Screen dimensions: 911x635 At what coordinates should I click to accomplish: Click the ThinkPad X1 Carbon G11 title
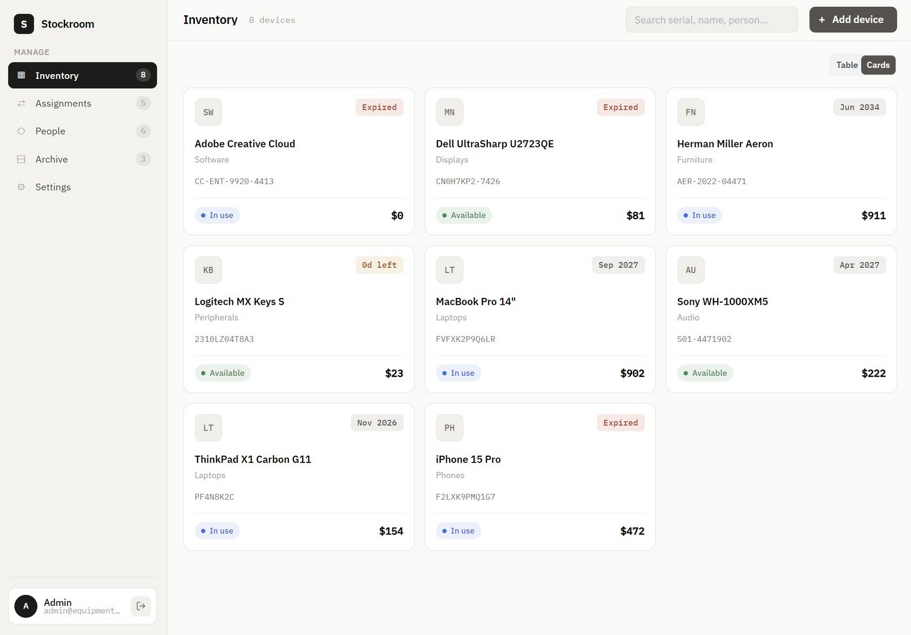[253, 459]
